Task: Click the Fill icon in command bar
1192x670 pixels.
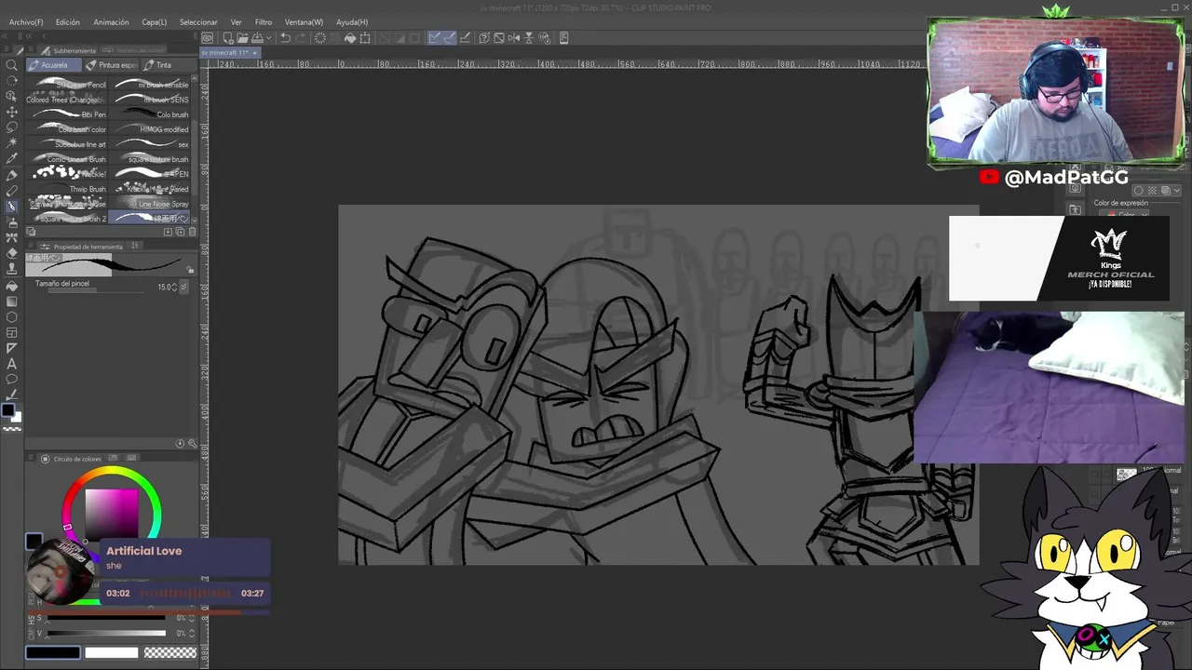Action: 350,38
